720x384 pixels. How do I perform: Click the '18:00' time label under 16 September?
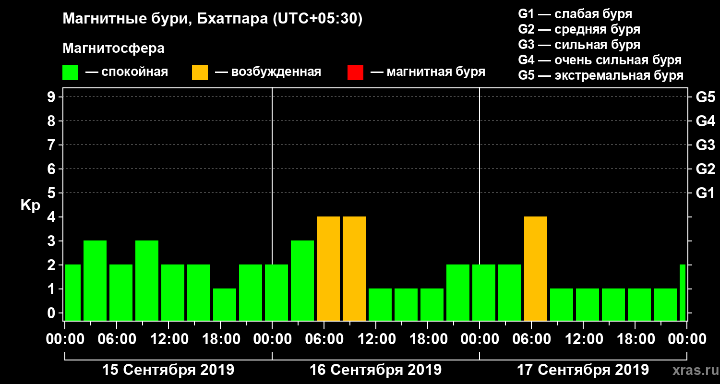(x=428, y=339)
